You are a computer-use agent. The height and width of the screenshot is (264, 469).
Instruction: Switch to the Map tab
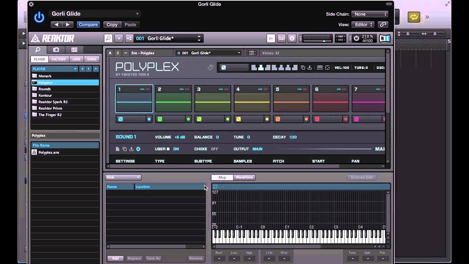(x=222, y=177)
